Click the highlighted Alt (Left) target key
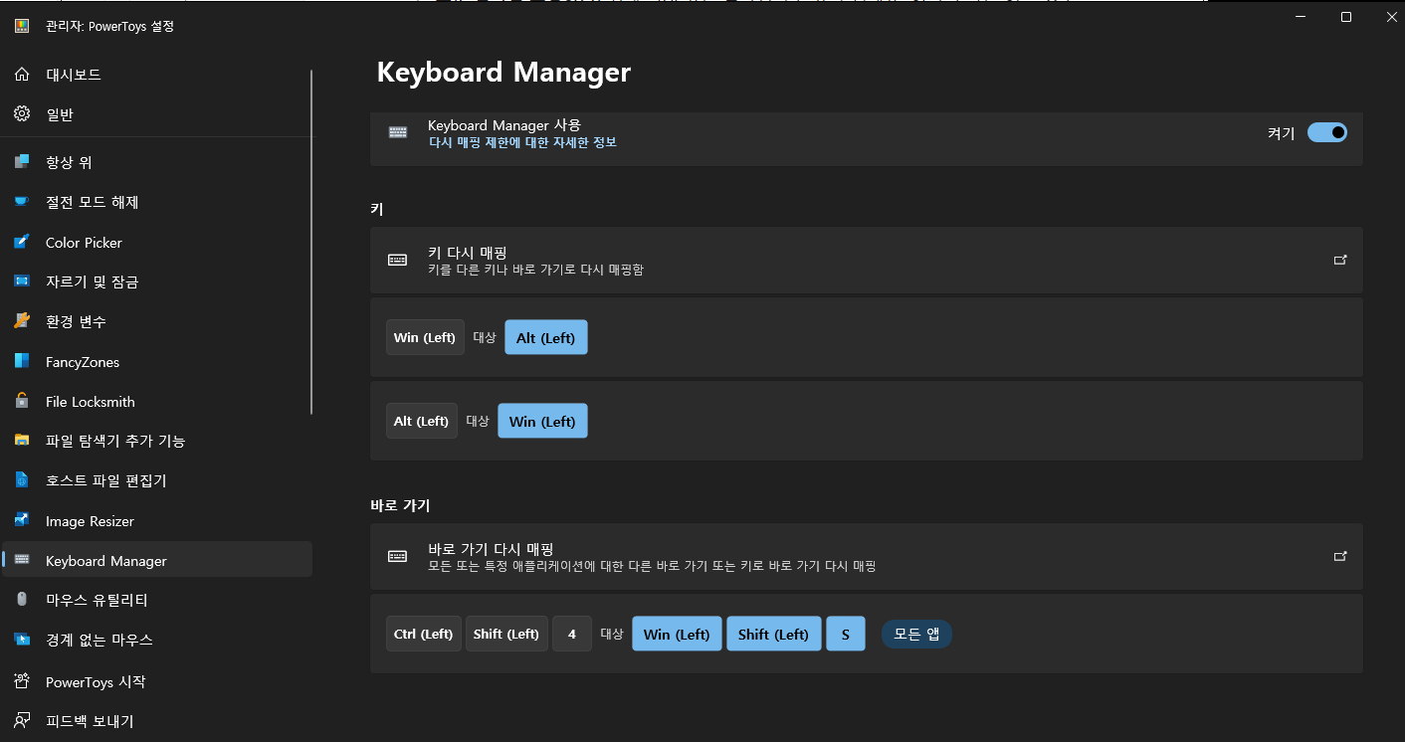 click(x=546, y=337)
